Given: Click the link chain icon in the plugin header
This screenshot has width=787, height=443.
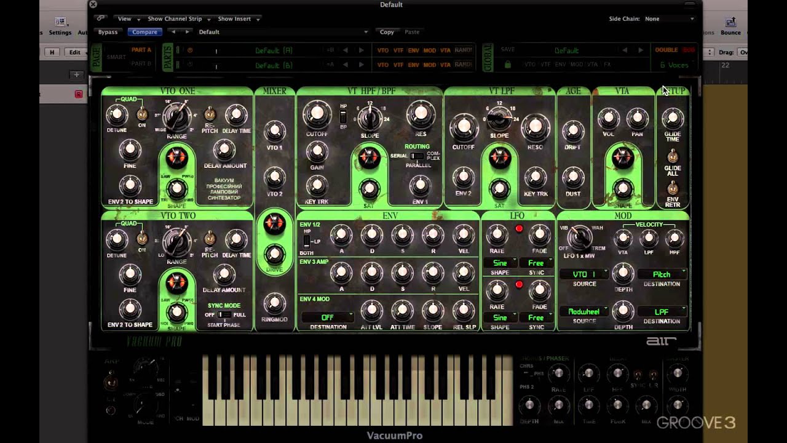Looking at the screenshot, I should (x=101, y=18).
